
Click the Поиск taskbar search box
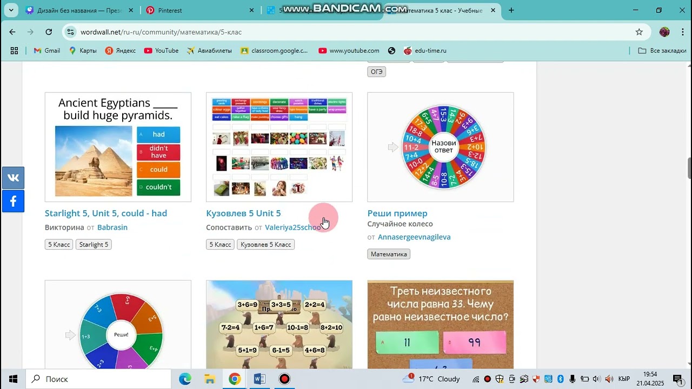click(97, 379)
